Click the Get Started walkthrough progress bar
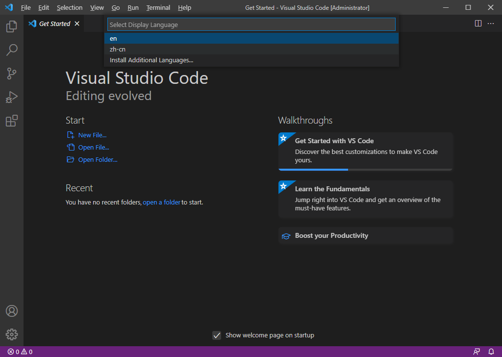This screenshot has width=502, height=357. (365, 169)
